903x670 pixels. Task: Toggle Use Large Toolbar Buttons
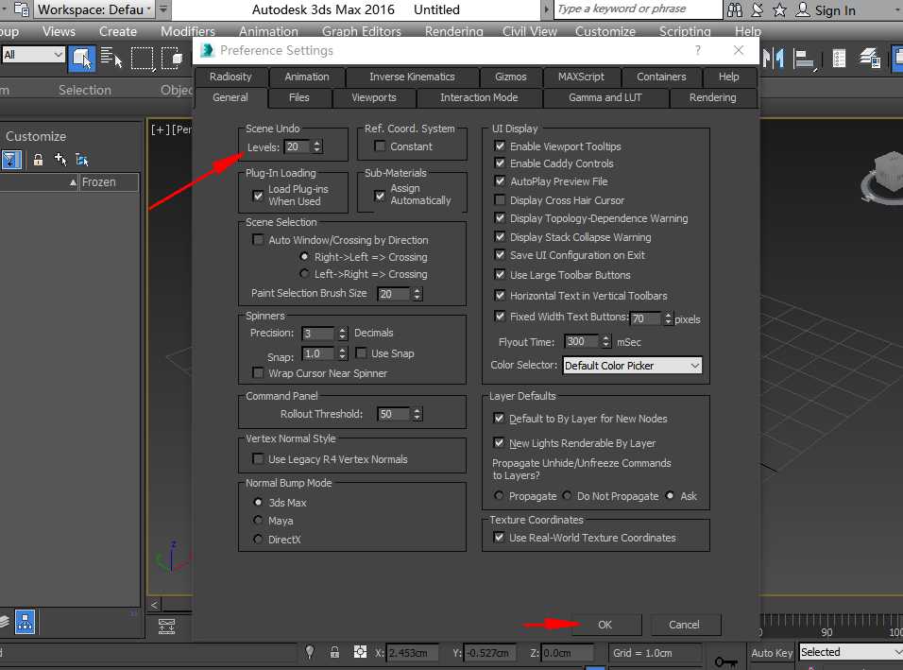(x=500, y=275)
